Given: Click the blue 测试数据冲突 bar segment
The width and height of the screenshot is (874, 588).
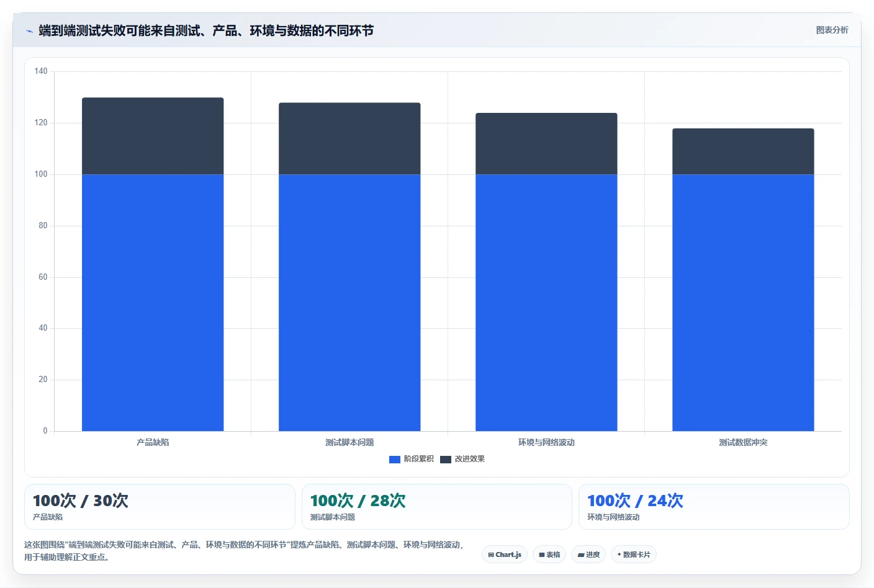Looking at the screenshot, I should [x=743, y=303].
